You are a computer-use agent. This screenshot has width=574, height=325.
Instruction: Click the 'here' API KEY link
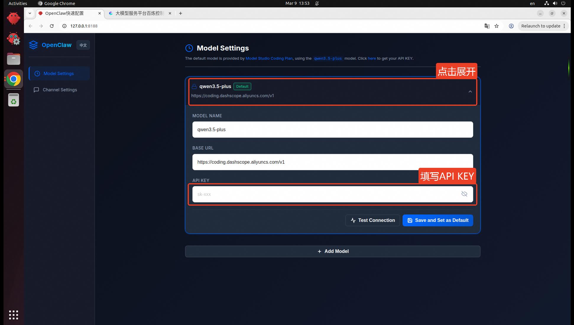(372, 58)
